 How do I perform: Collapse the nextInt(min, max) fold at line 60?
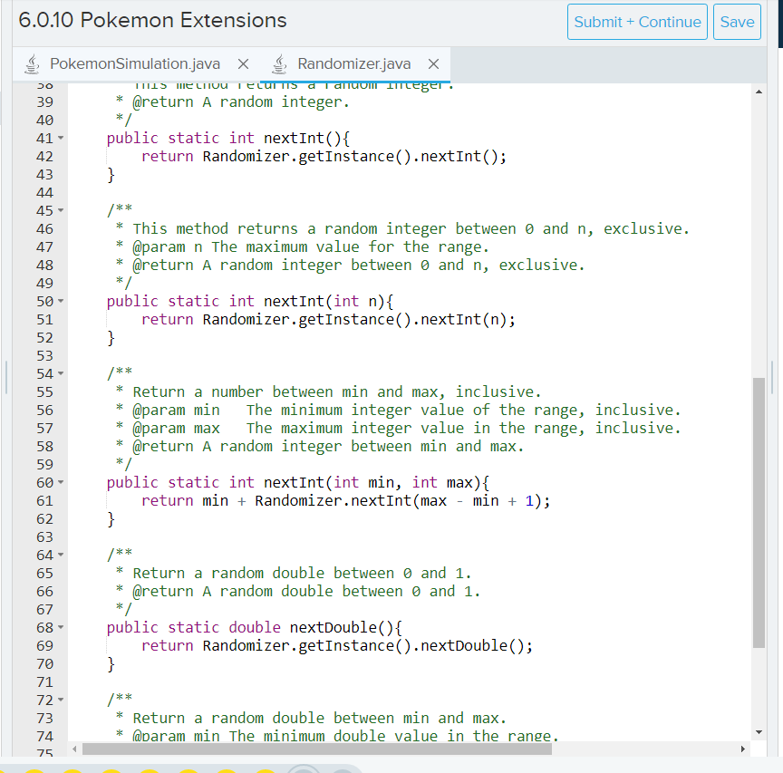(61, 482)
